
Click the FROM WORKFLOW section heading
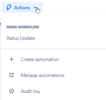pos(23,27)
